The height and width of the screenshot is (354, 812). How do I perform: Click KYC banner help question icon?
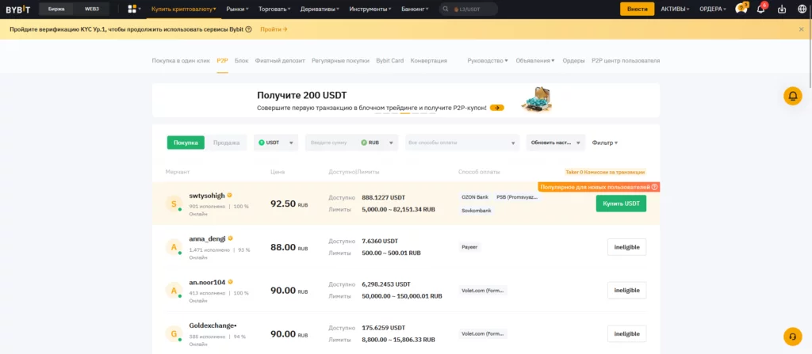pyautogui.click(x=248, y=29)
